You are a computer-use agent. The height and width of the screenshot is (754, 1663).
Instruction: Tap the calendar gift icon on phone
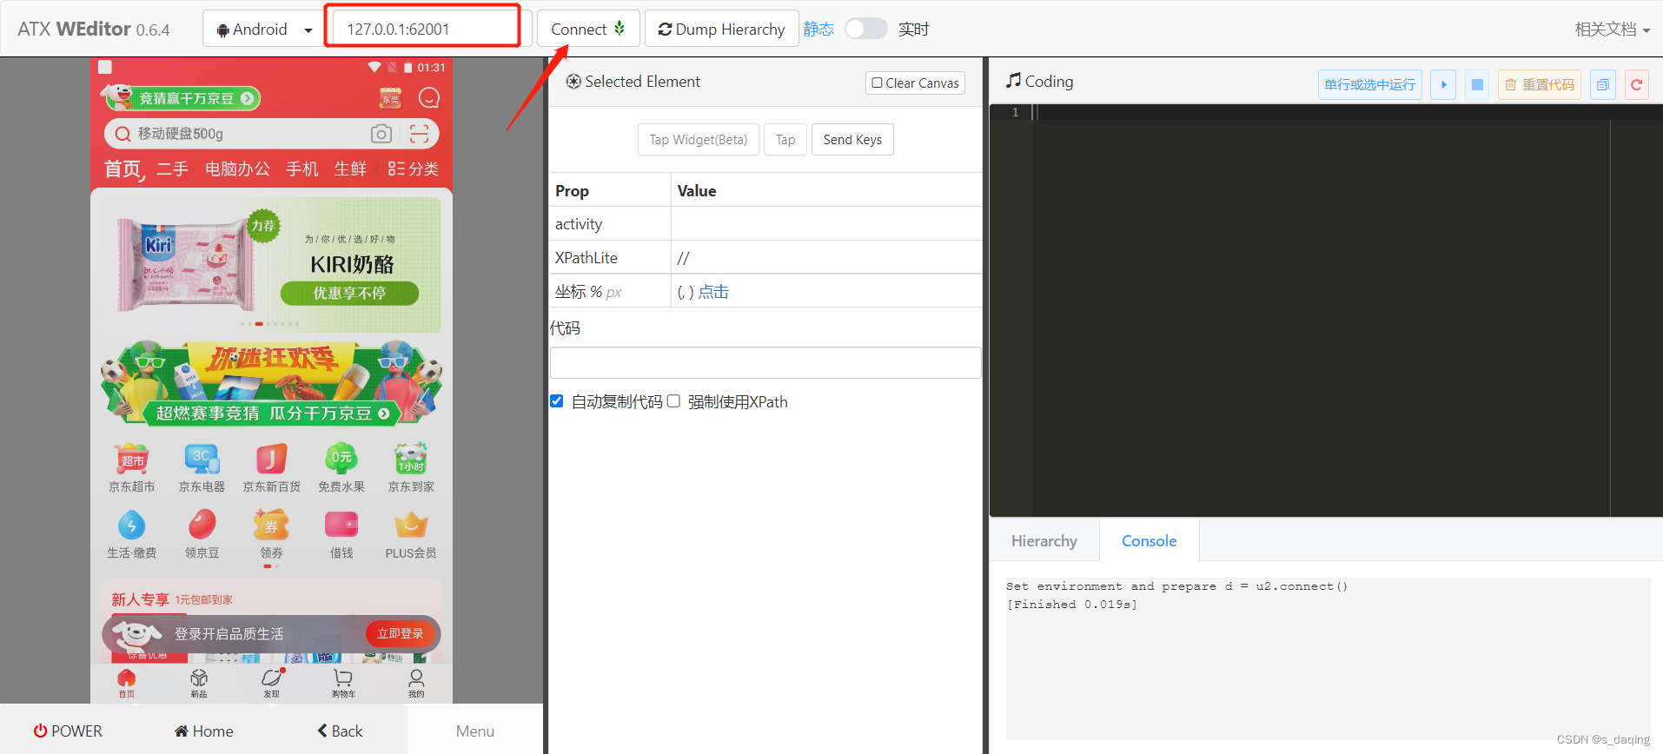[x=391, y=98]
